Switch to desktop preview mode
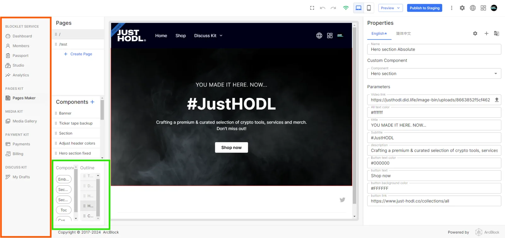Image resolution: width=505 pixels, height=238 pixels. (x=359, y=8)
